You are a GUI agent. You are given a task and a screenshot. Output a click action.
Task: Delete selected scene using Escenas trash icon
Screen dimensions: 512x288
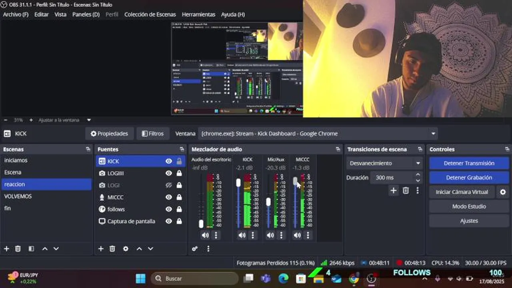pyautogui.click(x=18, y=249)
